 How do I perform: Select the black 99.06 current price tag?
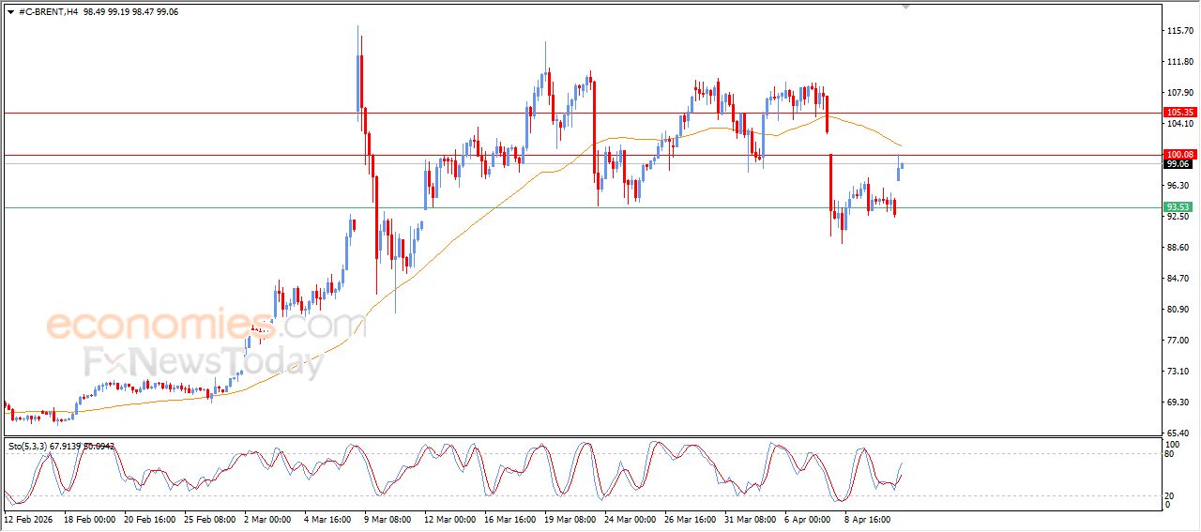pos(1178,164)
